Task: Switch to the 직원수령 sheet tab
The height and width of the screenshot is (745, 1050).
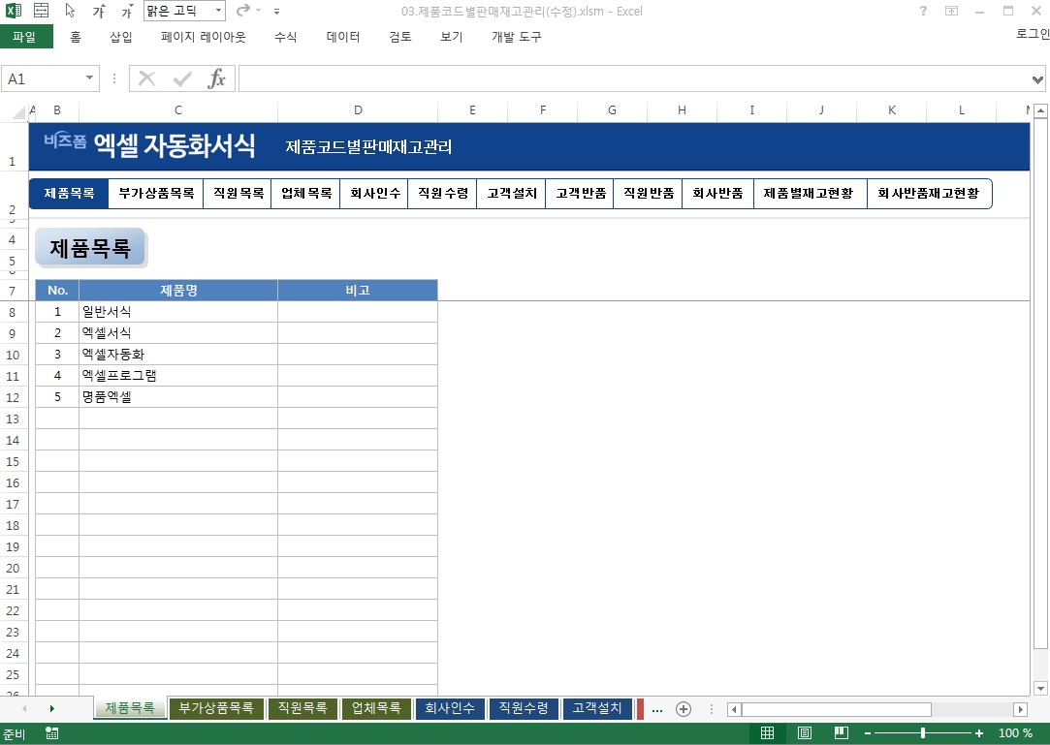Action: pyautogui.click(x=524, y=708)
